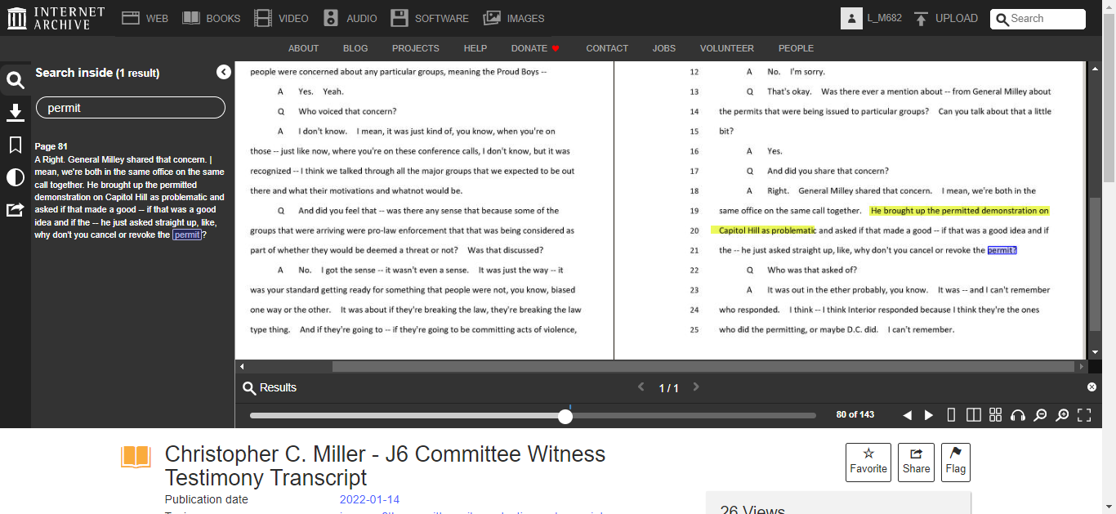Screen dimensions: 1116x514
Task: Open the Jobs link
Action: [664, 48]
